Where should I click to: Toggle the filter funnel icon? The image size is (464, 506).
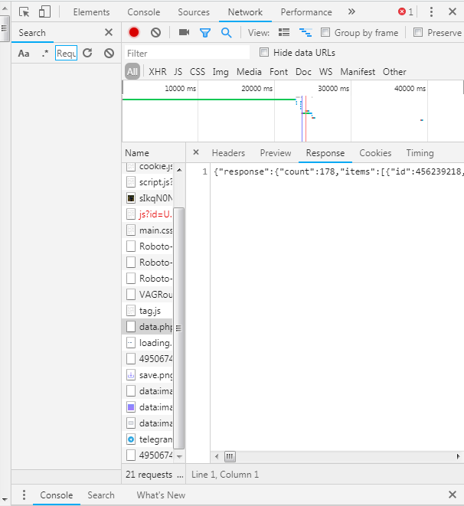click(x=205, y=33)
